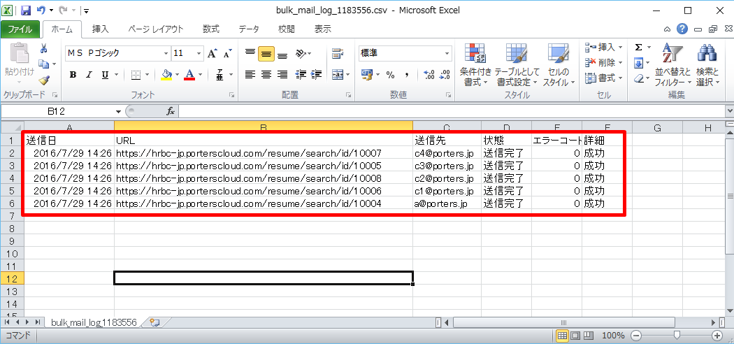Image resolution: width=734 pixels, height=344 pixels.
Task: Toggle middle vertical alignment
Action: 266,53
